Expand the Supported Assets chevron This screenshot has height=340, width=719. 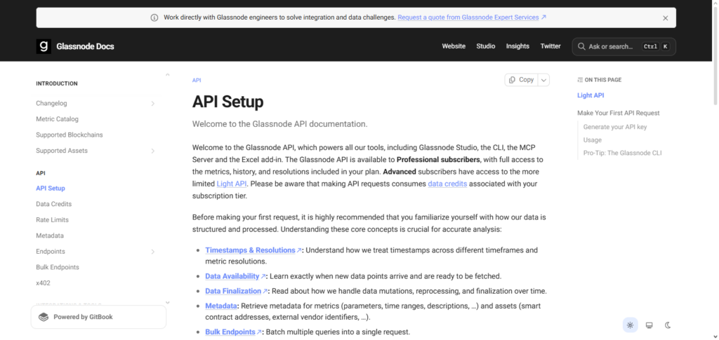152,151
